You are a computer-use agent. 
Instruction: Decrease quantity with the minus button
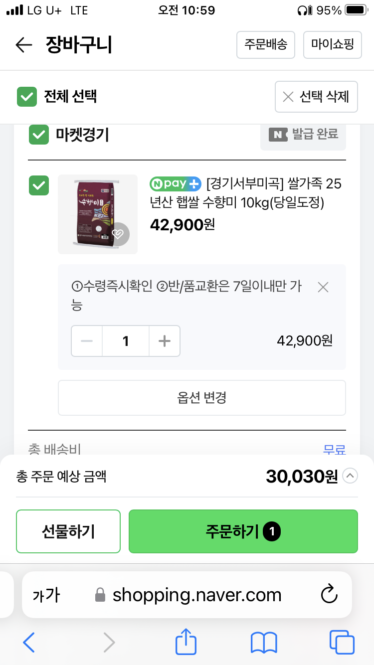pyautogui.click(x=87, y=341)
